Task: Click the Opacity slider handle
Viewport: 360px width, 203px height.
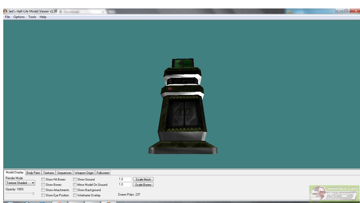Action: (34, 194)
